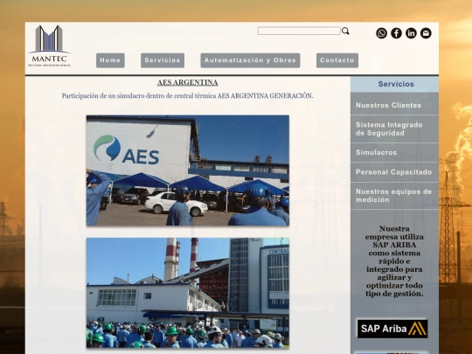Open the Servicios navigation button
The height and width of the screenshot is (354, 472).
pos(163,60)
